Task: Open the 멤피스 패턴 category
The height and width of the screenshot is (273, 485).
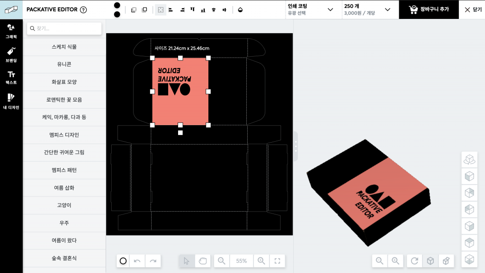Action: click(64, 170)
